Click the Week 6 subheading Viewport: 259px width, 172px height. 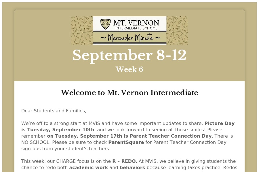129,69
